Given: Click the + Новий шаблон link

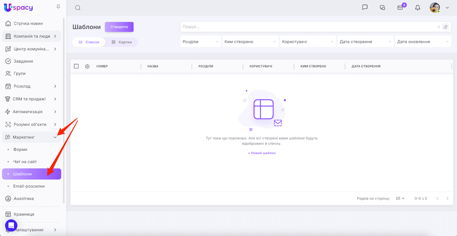Looking at the screenshot, I should (x=262, y=153).
